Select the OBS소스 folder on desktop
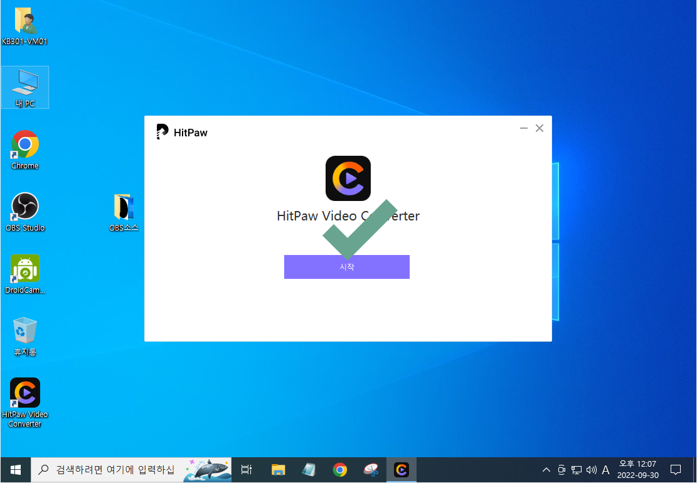Image resolution: width=697 pixels, height=483 pixels. [124, 212]
